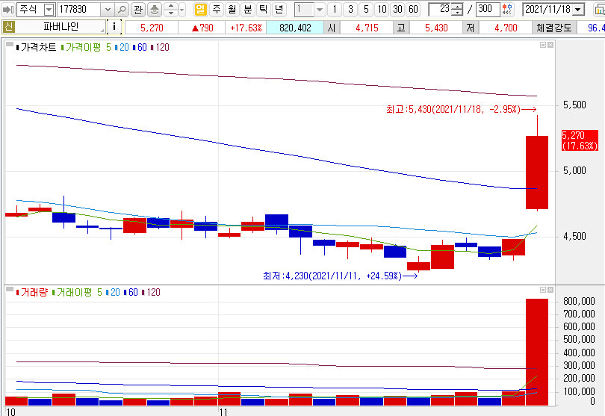Expand the stock code history dropdown arrow
The image size is (605, 416).
point(108,9)
